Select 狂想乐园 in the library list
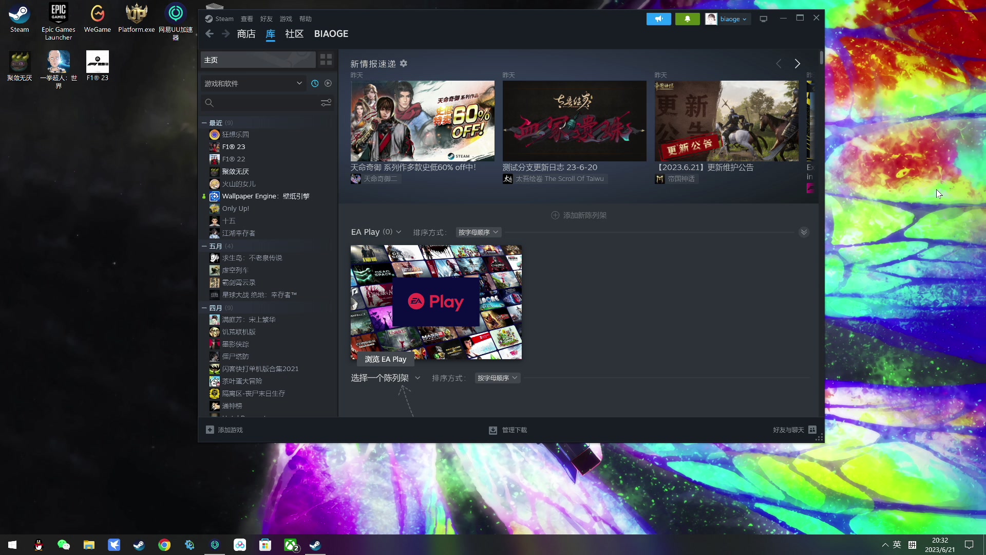 click(x=235, y=135)
